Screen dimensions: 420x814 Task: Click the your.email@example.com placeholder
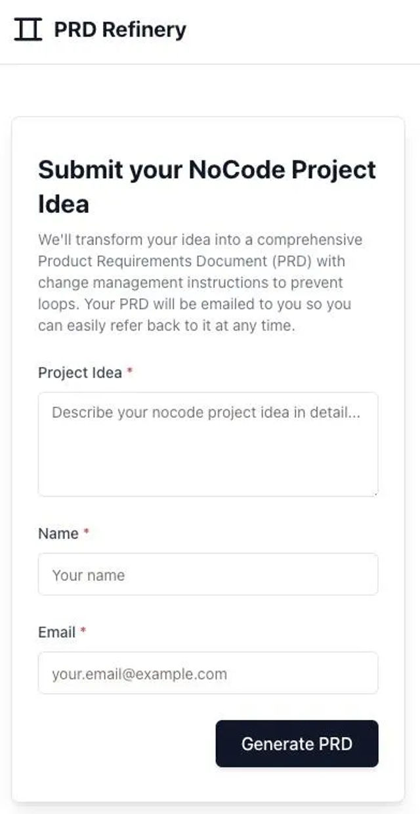click(x=139, y=673)
